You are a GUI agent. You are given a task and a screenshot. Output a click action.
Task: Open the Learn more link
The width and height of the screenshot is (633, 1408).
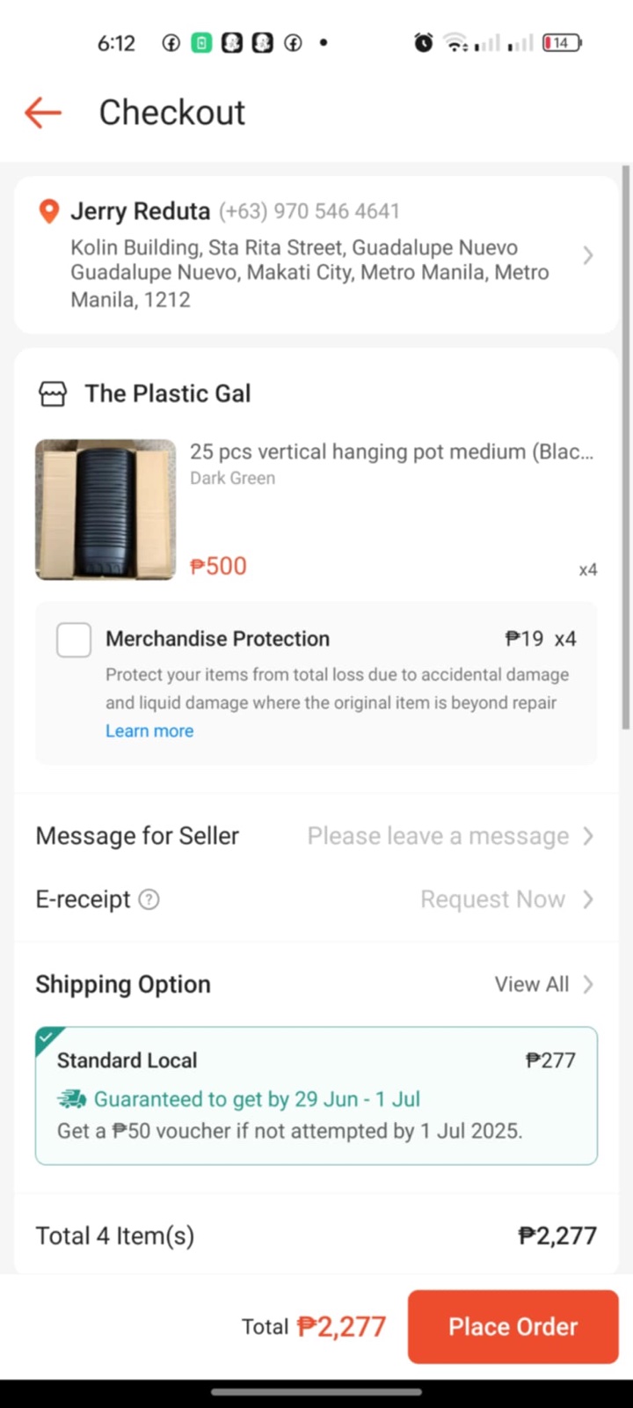click(x=149, y=730)
